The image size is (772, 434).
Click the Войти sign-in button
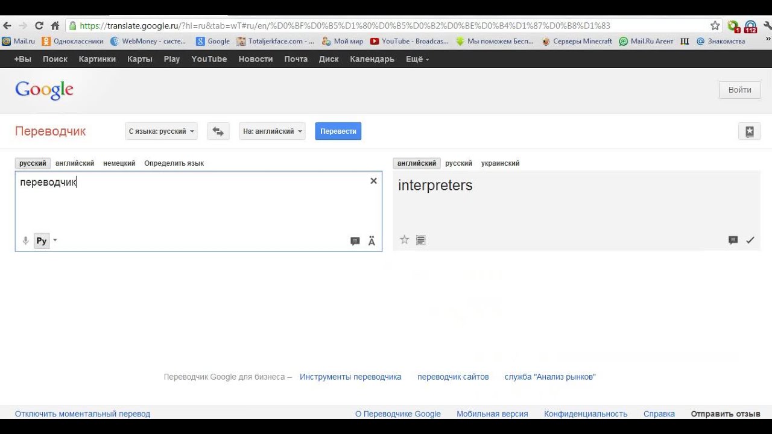coord(739,90)
